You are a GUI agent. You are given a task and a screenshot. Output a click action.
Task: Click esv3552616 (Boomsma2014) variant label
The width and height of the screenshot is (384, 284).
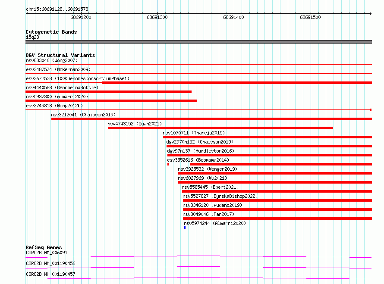(x=198, y=160)
